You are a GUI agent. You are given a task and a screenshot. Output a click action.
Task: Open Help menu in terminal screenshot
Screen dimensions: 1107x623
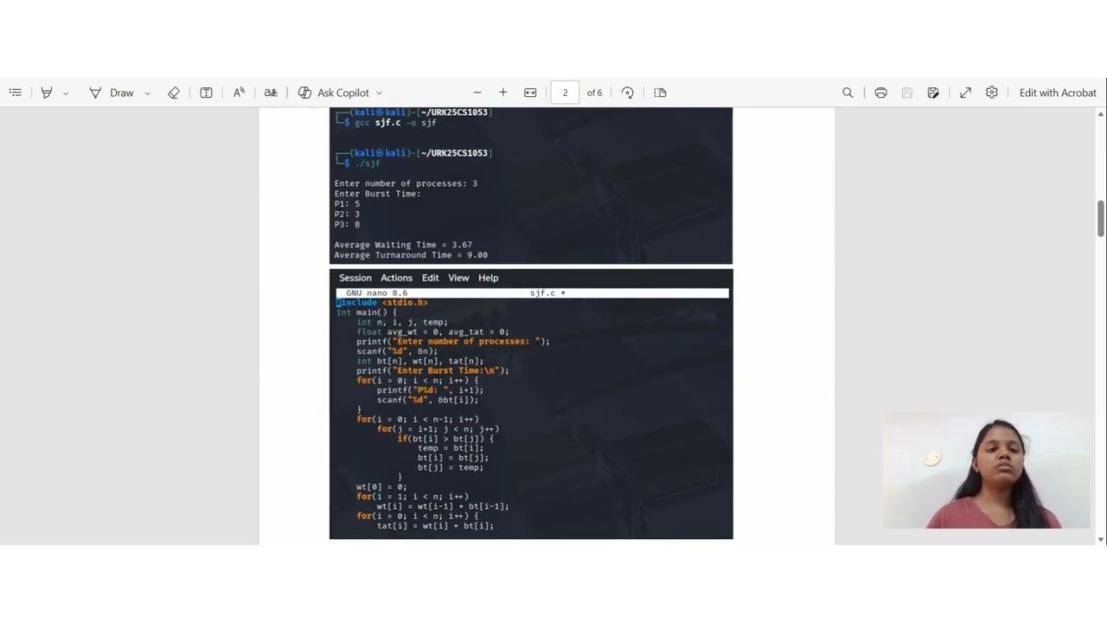(488, 278)
